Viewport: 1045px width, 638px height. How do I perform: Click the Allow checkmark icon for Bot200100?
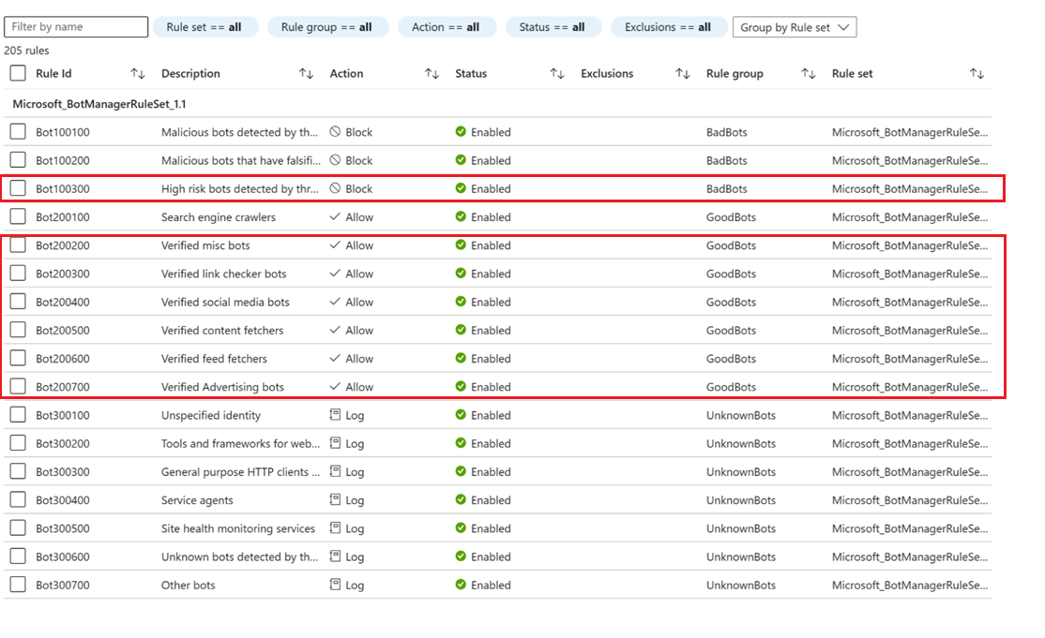(x=333, y=216)
